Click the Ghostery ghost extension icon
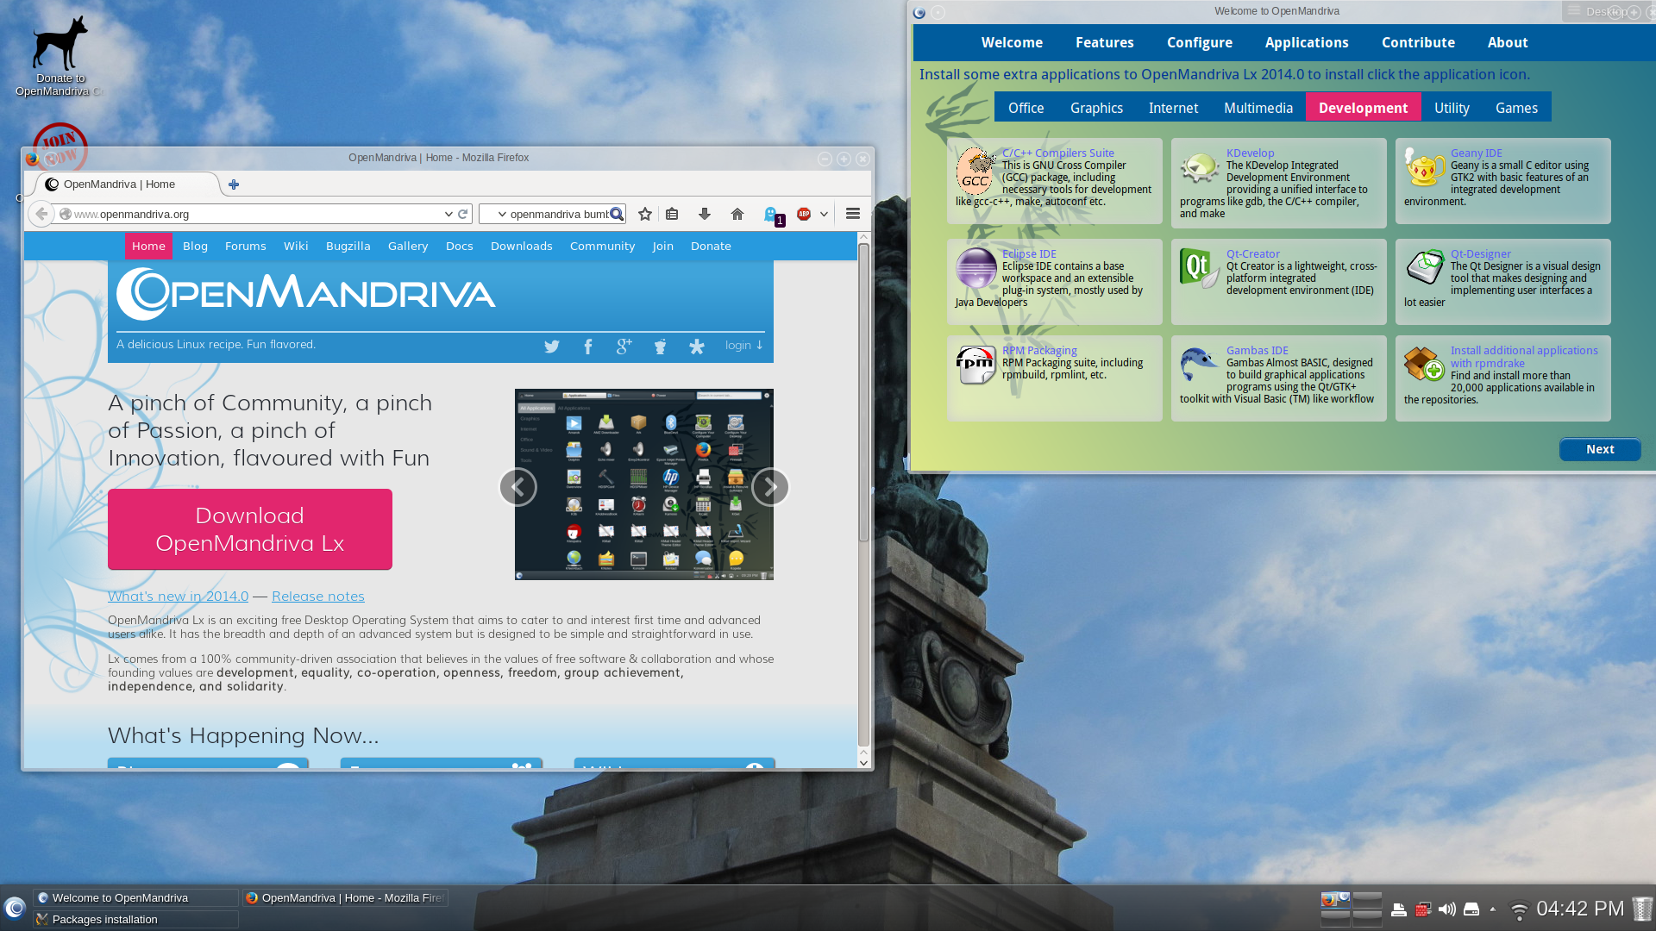Screen dimensions: 1656x931 pyautogui.click(x=772, y=215)
